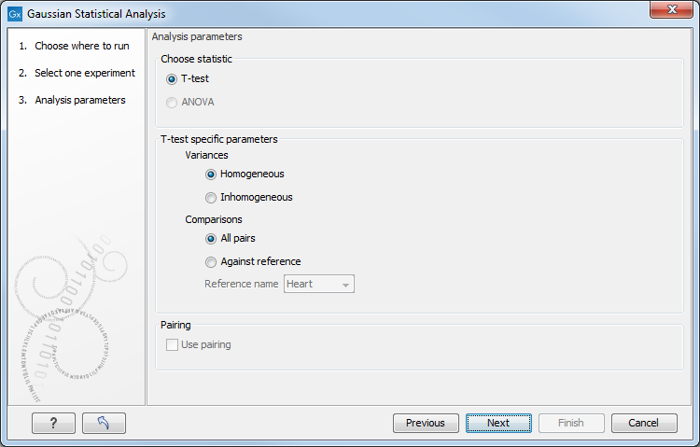This screenshot has width=700, height=447.
Task: Enable the Use pairing checkbox
Action: 172,345
